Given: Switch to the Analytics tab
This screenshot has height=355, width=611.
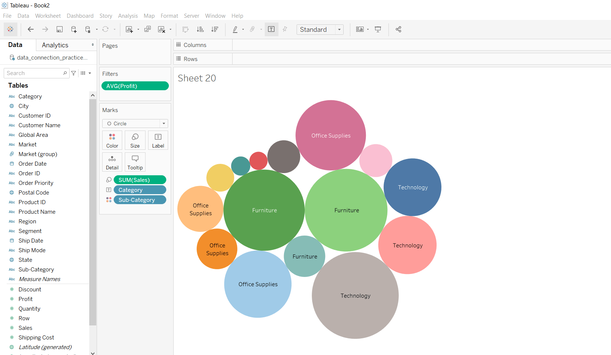Looking at the screenshot, I should pos(55,45).
